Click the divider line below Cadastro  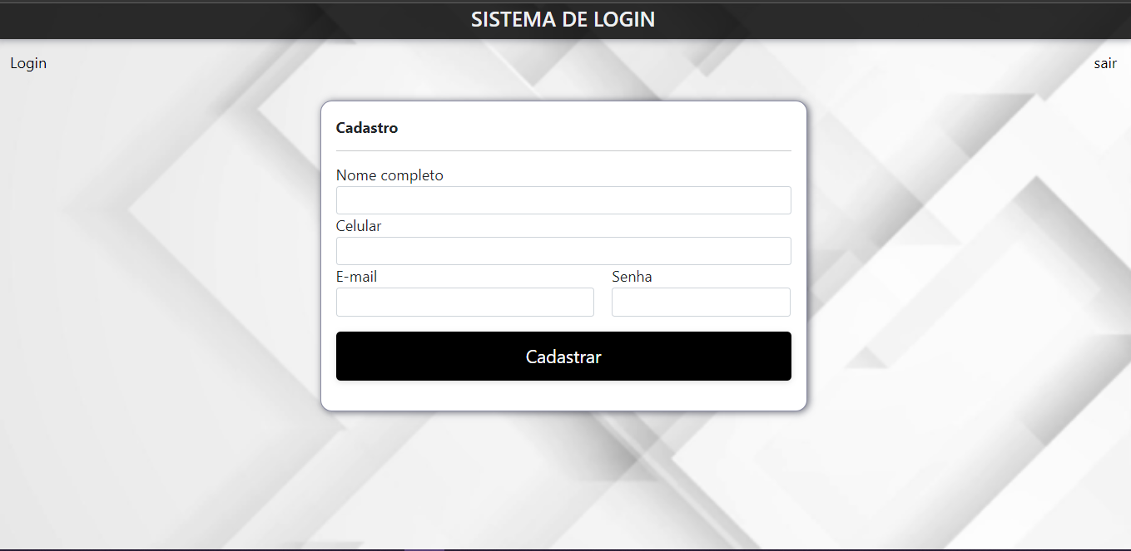[563, 150]
